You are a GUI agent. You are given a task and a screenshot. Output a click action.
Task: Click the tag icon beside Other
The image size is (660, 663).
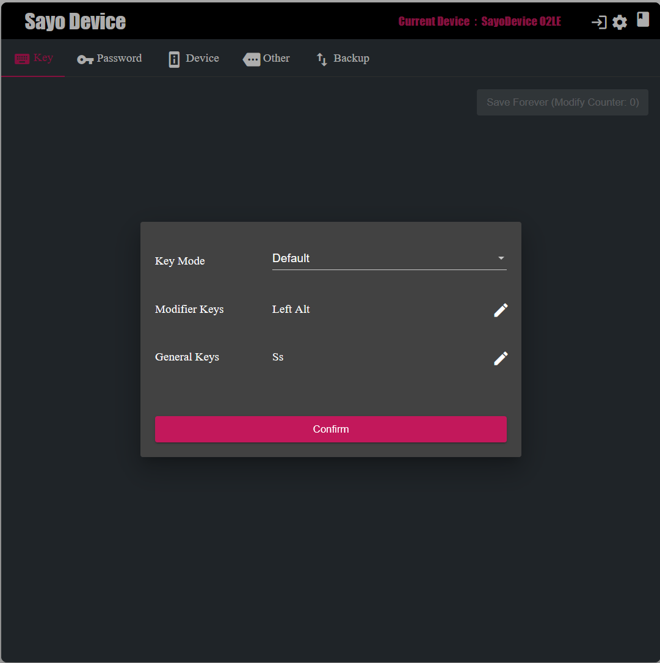(x=252, y=60)
